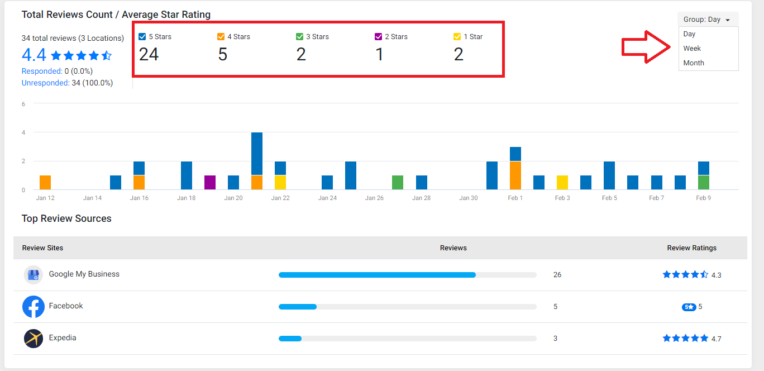Viewport: 764px width, 371px height.
Task: Click the Expedia review source name
Action: point(63,338)
